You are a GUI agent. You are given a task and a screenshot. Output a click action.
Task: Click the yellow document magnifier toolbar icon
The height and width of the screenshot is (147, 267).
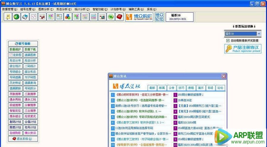click(x=8, y=17)
